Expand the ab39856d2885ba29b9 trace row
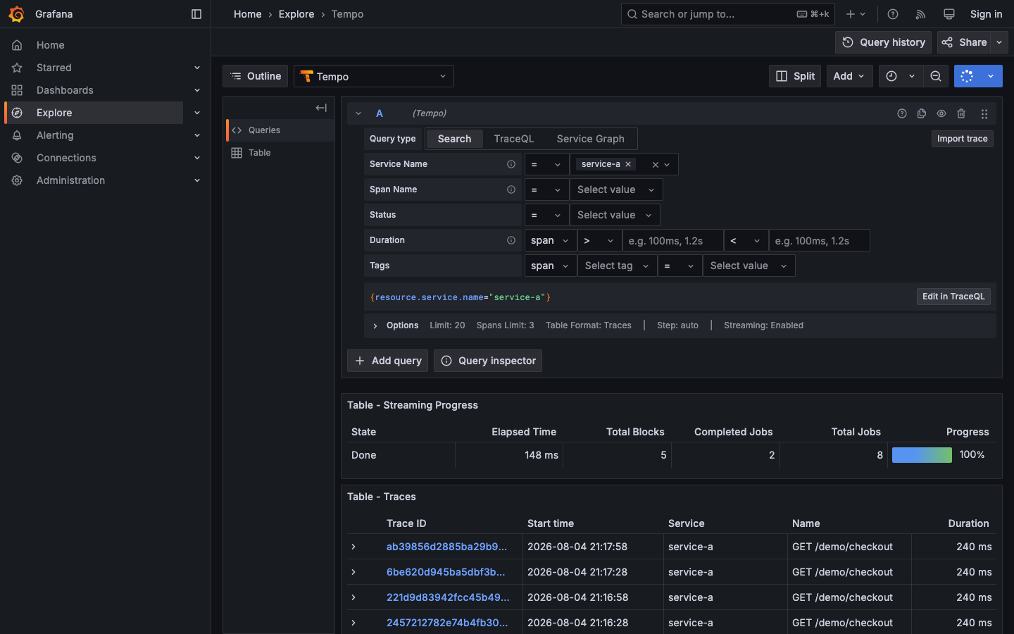This screenshot has height=634, width=1014. pyautogui.click(x=353, y=547)
